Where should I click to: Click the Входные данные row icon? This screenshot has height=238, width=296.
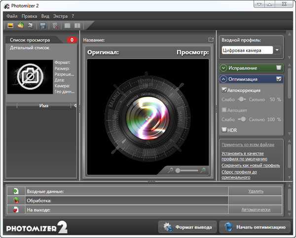16,191
